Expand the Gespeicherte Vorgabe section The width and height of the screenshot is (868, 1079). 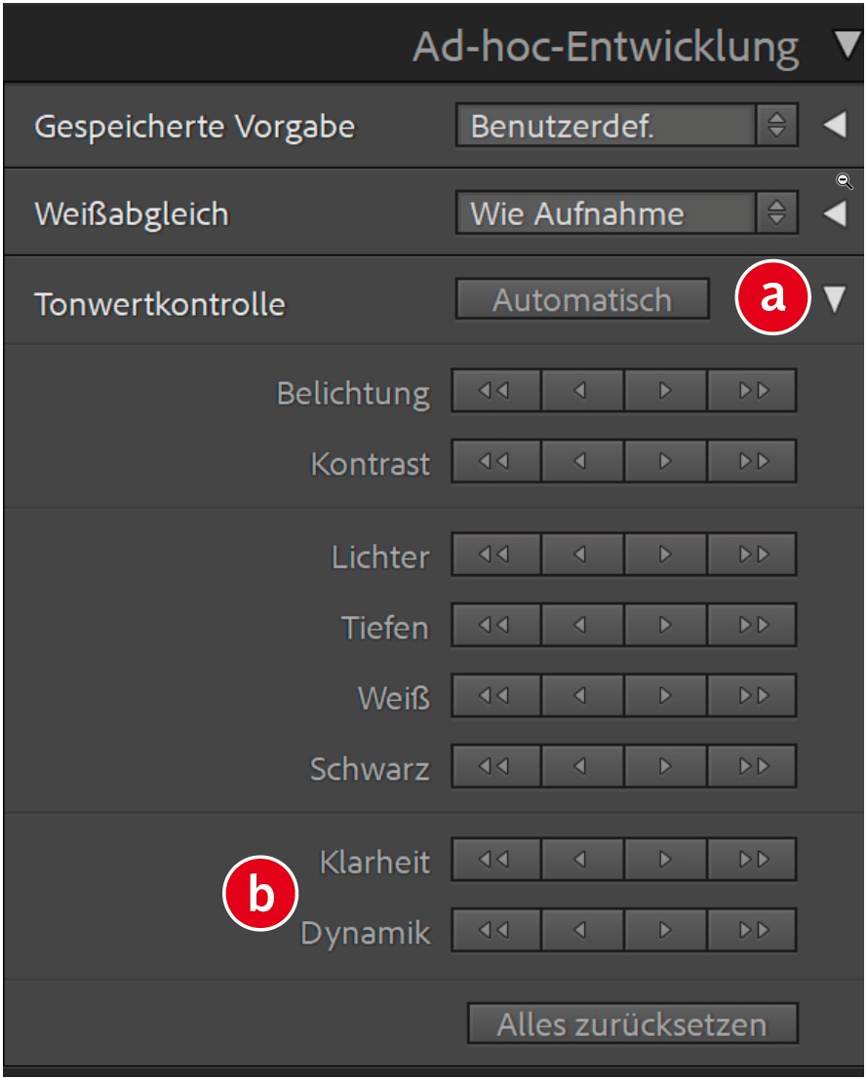(835, 126)
